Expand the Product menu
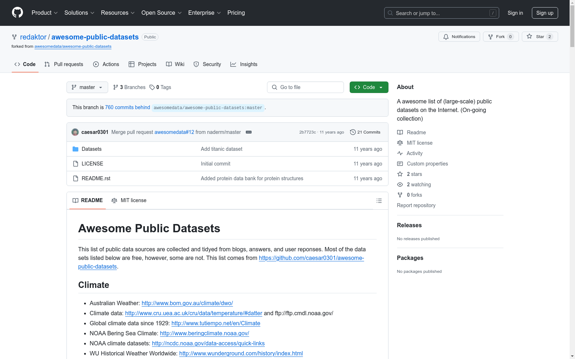This screenshot has width=575, height=359. 45,13
